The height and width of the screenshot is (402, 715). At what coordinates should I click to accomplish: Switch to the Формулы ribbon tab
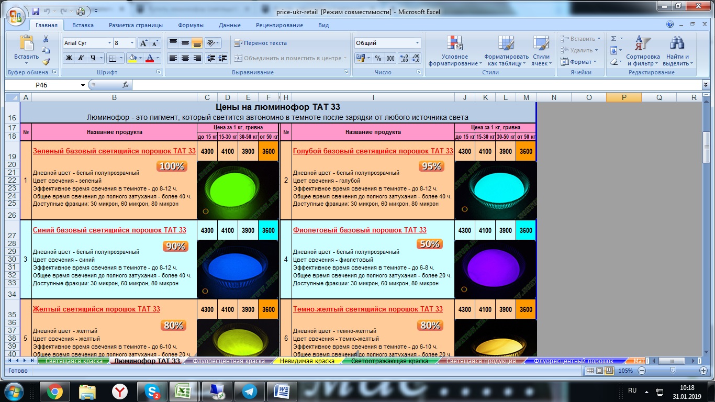pos(191,25)
